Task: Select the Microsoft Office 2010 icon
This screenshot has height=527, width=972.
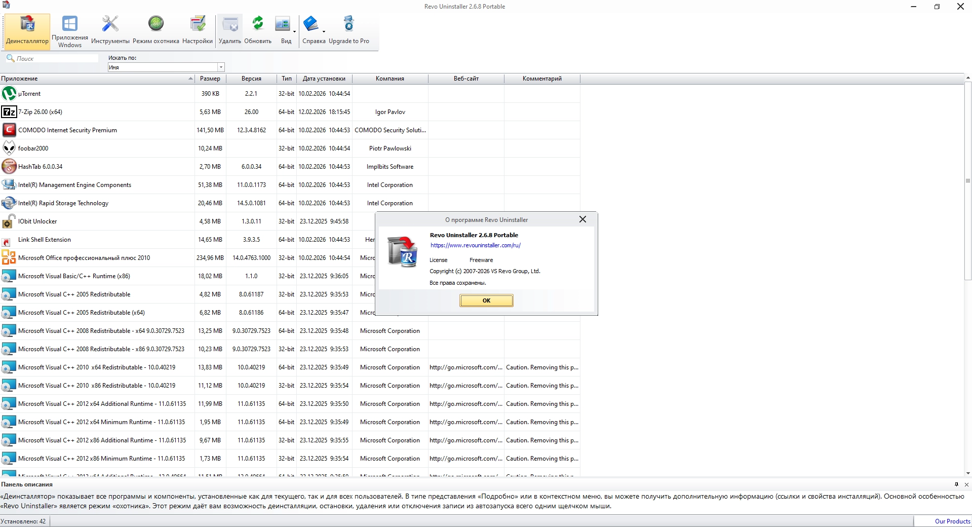Action: tap(9, 258)
